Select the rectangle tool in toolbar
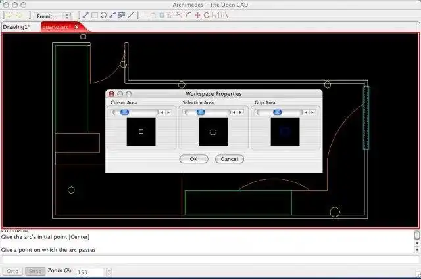This screenshot has height=279, width=421. coord(95,15)
